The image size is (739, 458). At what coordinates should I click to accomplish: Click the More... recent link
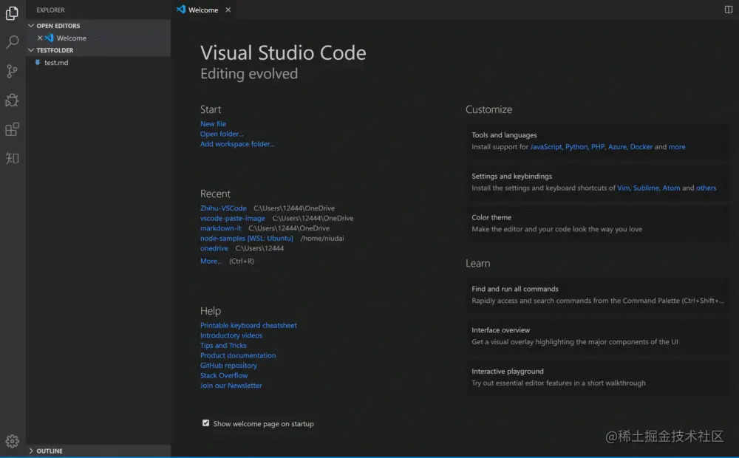[211, 261]
